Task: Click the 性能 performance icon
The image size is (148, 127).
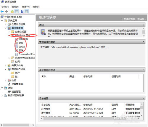Action: [9, 81]
